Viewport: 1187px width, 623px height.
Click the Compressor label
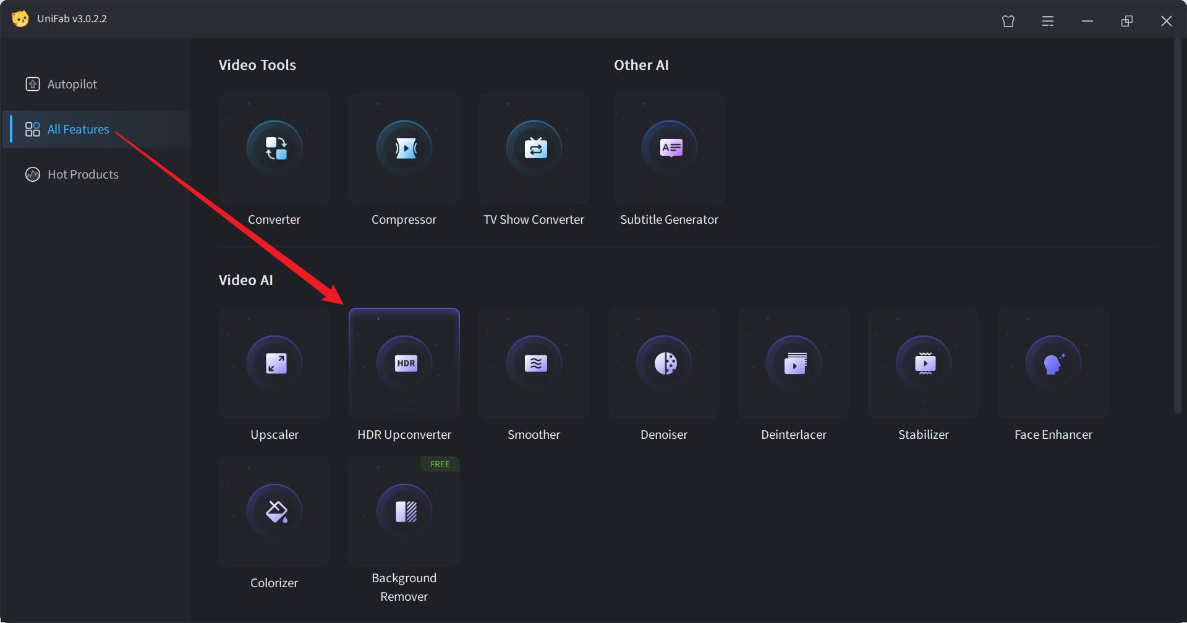pyautogui.click(x=404, y=219)
